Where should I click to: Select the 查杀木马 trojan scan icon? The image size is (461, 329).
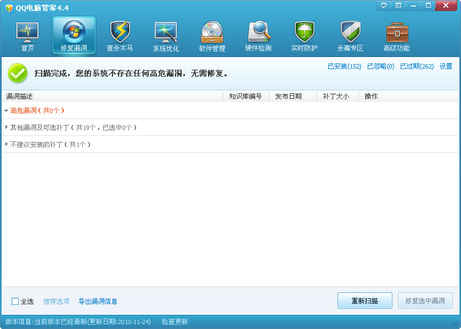(120, 36)
